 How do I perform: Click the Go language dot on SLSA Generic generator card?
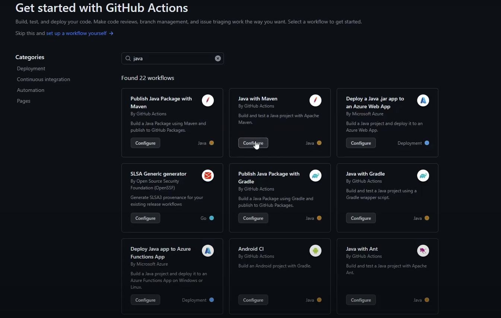point(212,218)
